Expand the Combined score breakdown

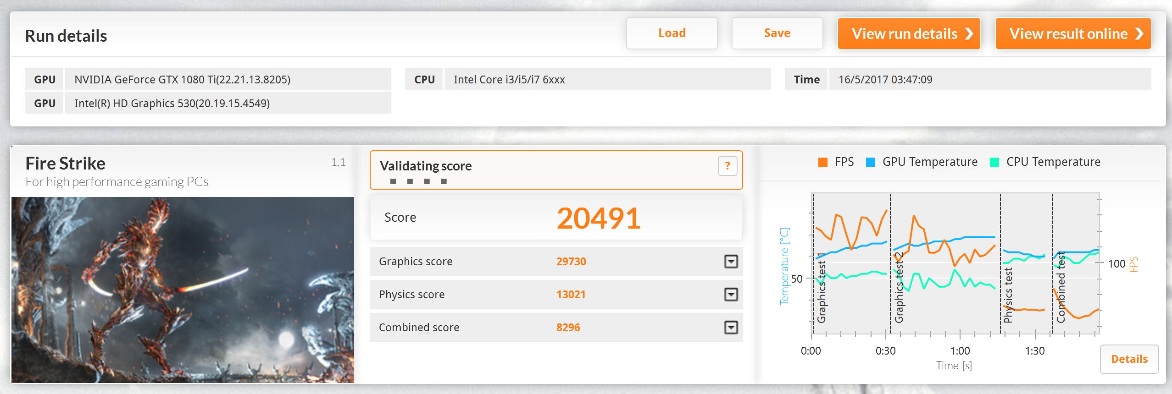[x=731, y=328]
